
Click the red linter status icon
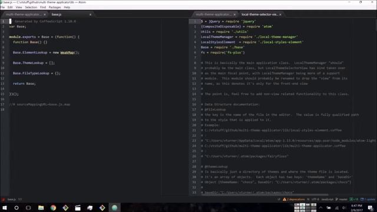coord(3,199)
